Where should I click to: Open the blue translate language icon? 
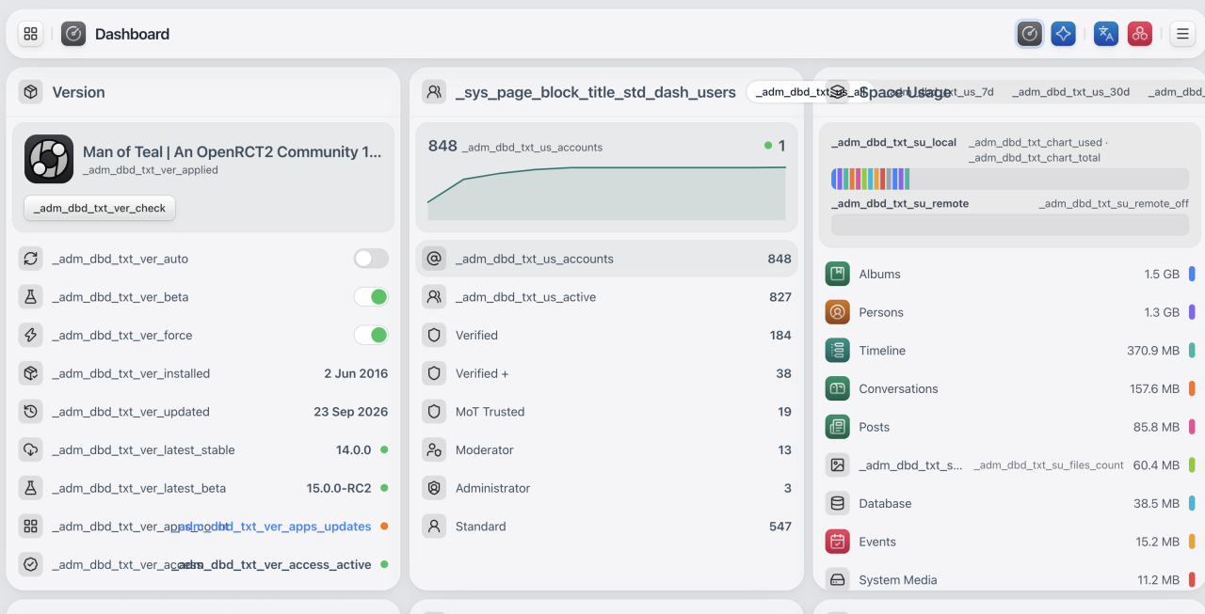pyautogui.click(x=1106, y=34)
